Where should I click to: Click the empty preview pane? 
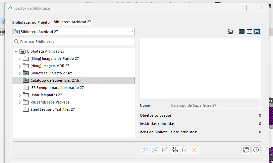pos(200,68)
